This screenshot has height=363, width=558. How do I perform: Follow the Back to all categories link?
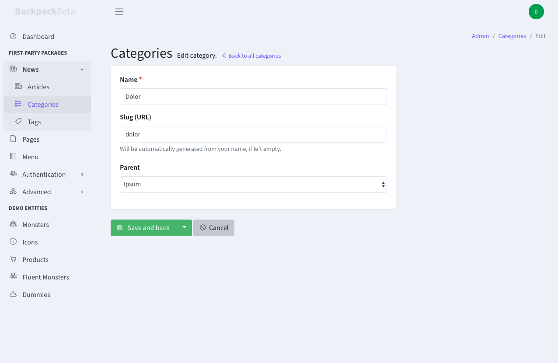pos(251,56)
